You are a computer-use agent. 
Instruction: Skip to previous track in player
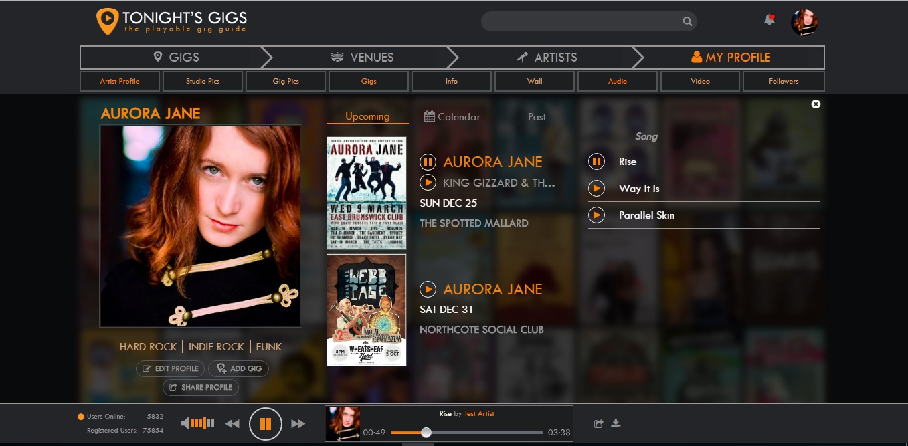tap(232, 424)
